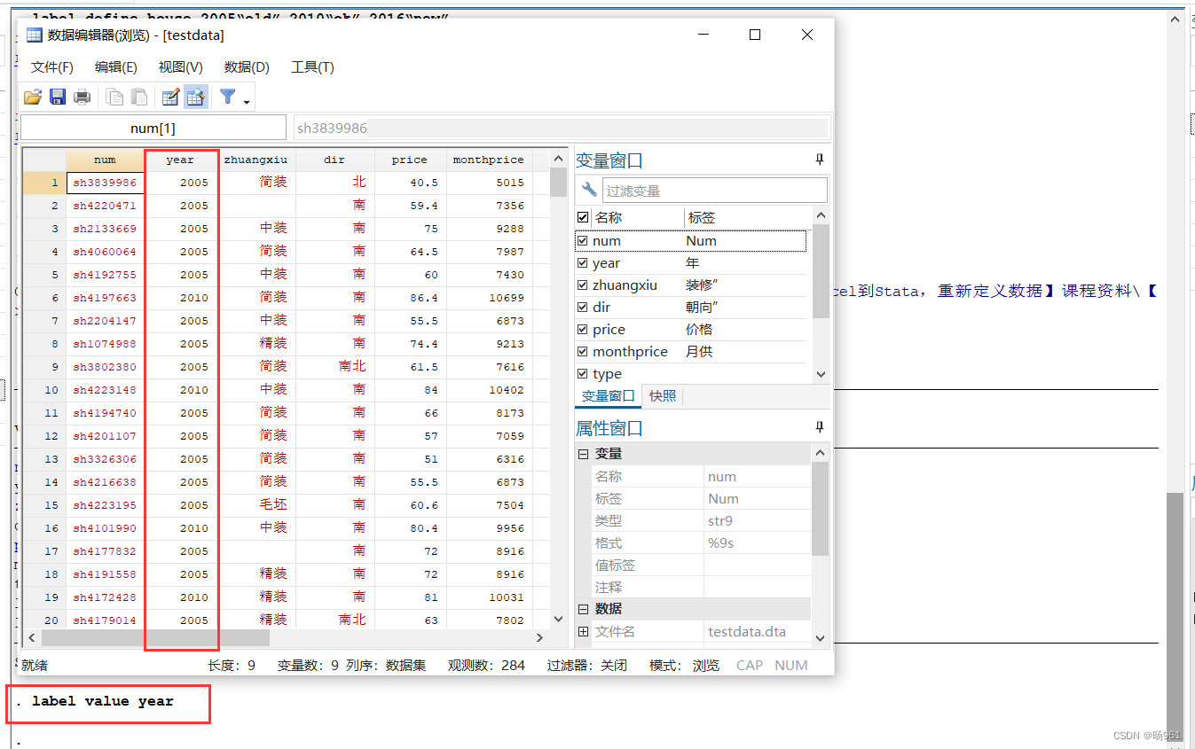Open the 工具(T) menu
Image resolution: width=1195 pixels, height=749 pixels.
point(312,67)
